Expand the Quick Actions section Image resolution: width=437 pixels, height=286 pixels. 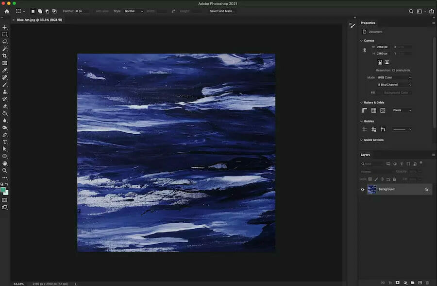point(361,140)
